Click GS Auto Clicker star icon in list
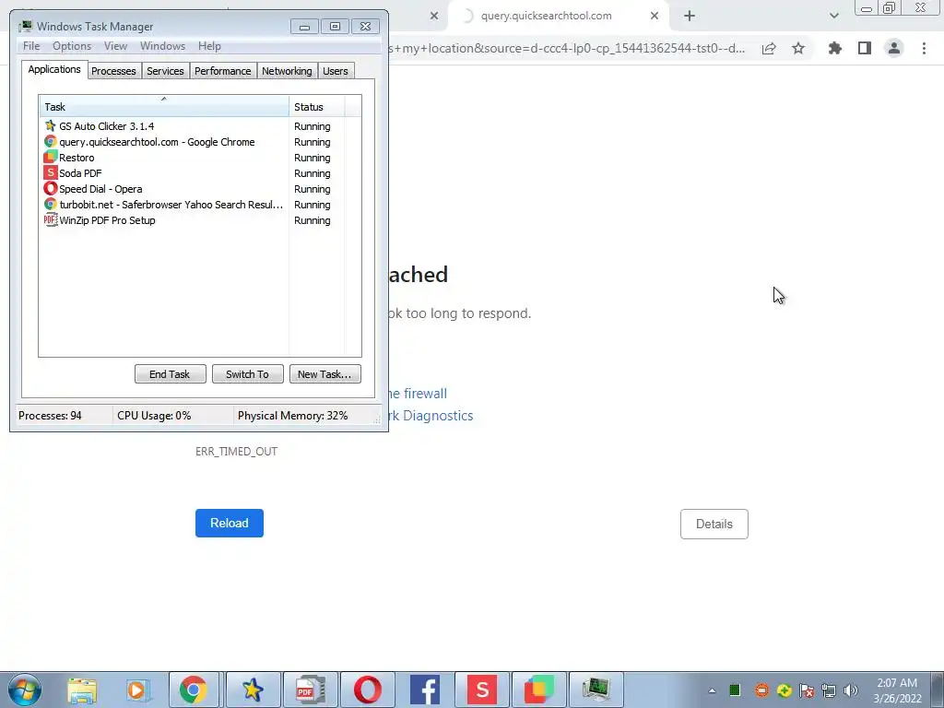This screenshot has width=944, height=708. (51, 125)
